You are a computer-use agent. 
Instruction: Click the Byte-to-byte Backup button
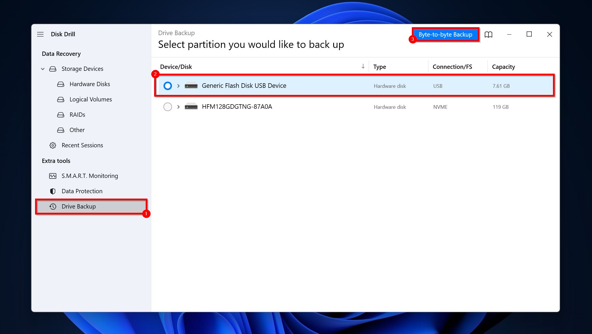coord(446,34)
